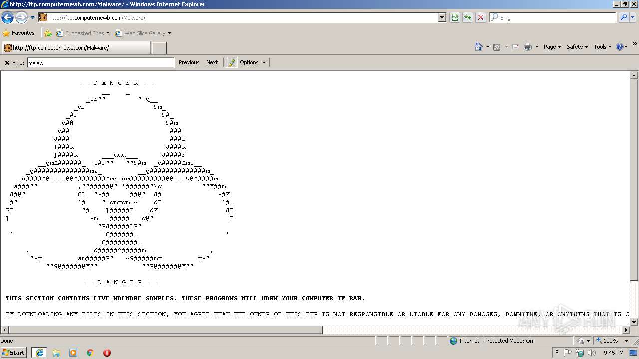Click the network tray icon
This screenshot has width=639, height=359.
580,353
